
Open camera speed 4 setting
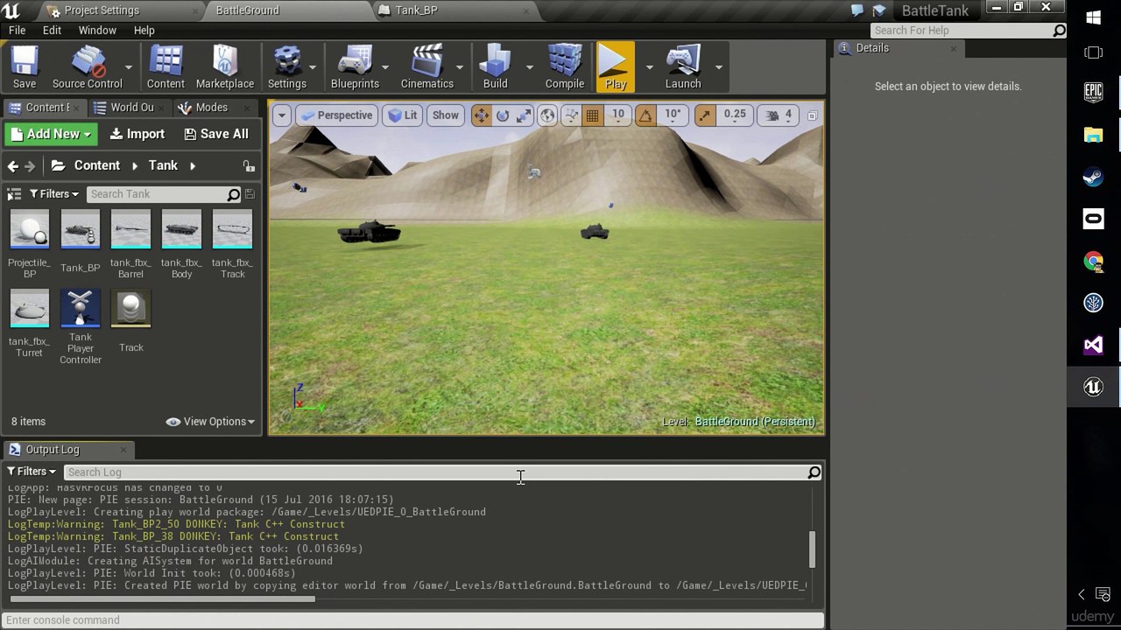[x=779, y=115]
